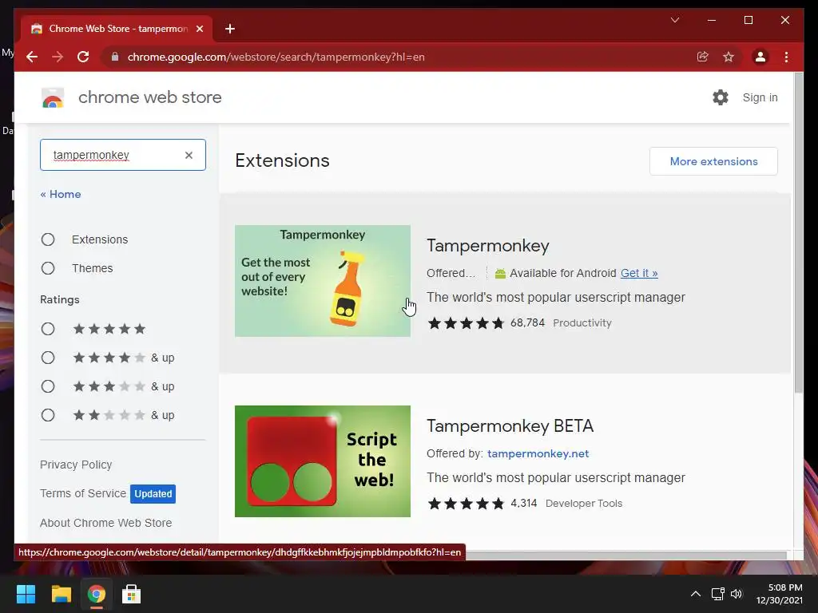Open the Tampermonkey extension title
This screenshot has height=613, width=818.
[488, 246]
